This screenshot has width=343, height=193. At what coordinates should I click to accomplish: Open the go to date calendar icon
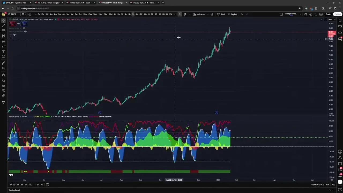(x=48, y=184)
